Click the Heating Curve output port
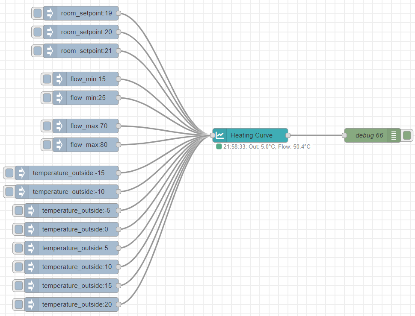Image resolution: width=415 pixels, height=316 pixels. tap(288, 135)
